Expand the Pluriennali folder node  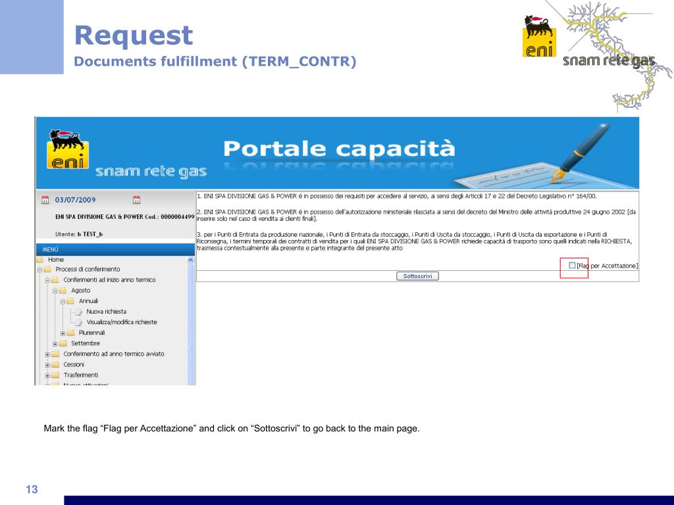63,333
